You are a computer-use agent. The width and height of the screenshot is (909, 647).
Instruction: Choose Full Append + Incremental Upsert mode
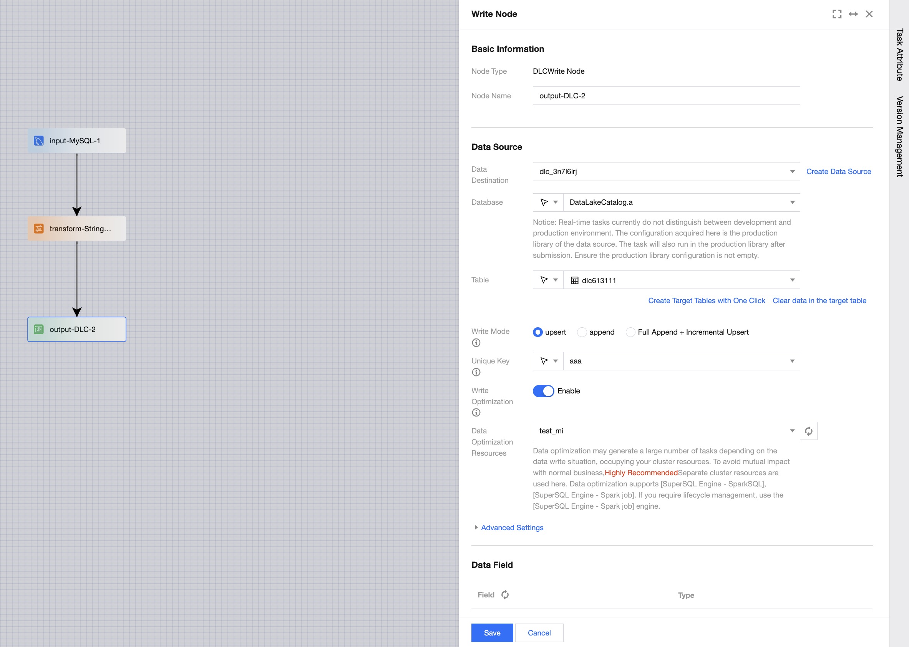[630, 332]
